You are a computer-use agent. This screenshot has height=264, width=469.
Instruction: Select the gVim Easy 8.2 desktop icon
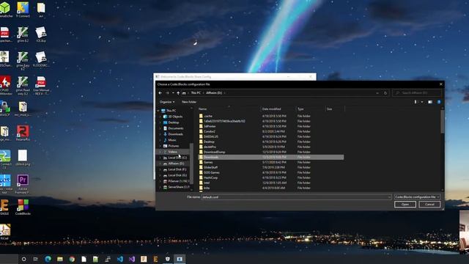pos(23,61)
